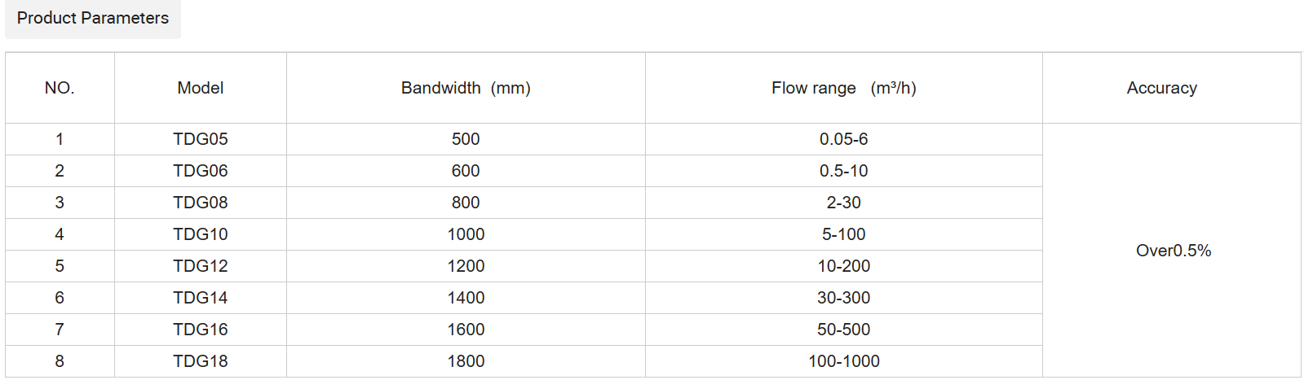
Task: Select the Product Parameters tab
Action: pyautogui.click(x=92, y=18)
